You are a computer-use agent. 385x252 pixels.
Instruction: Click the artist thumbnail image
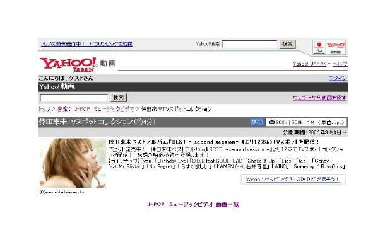73,163
